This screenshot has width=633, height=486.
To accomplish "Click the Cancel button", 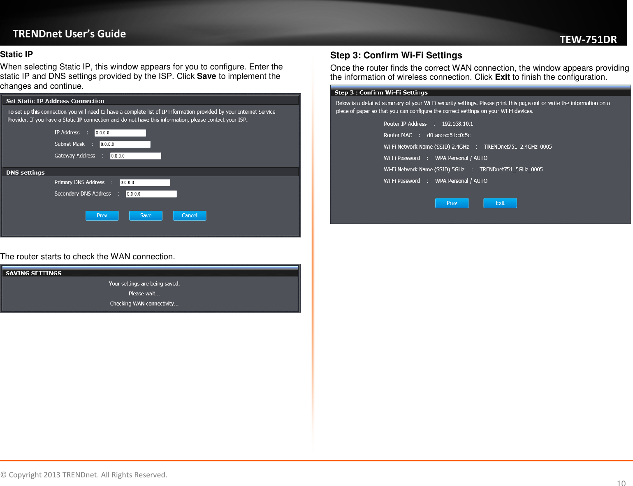I will tap(190, 216).
